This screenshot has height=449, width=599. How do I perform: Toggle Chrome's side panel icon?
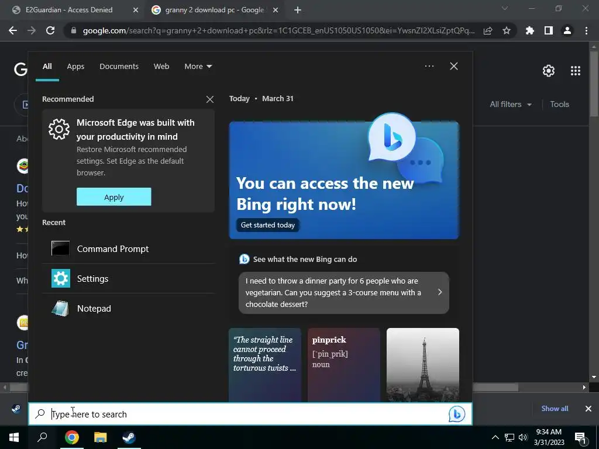(549, 30)
